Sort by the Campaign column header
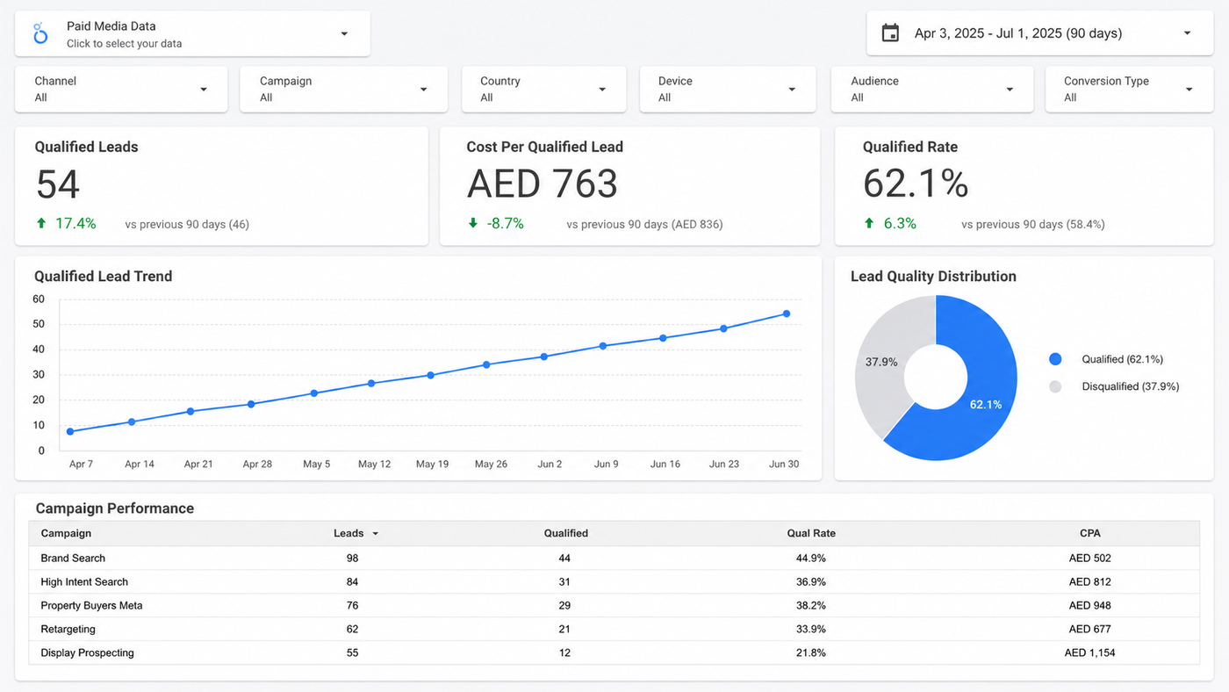1229x692 pixels. click(66, 533)
